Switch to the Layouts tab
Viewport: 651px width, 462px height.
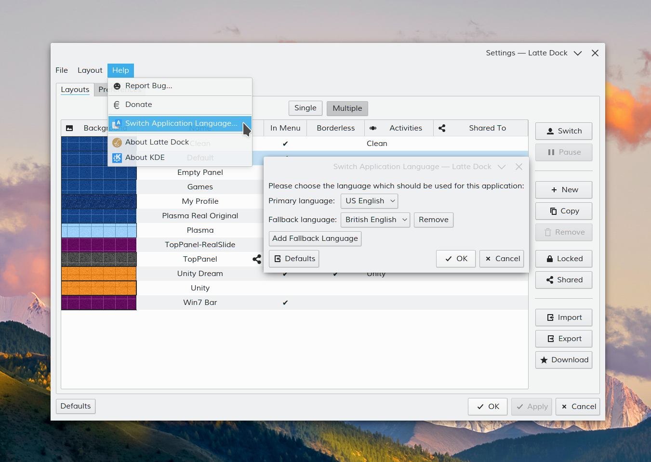[75, 90]
